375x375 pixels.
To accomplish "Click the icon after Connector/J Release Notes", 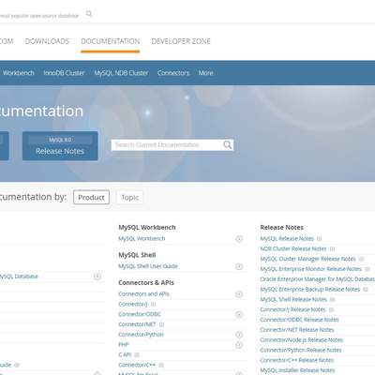I will coord(331,309).
